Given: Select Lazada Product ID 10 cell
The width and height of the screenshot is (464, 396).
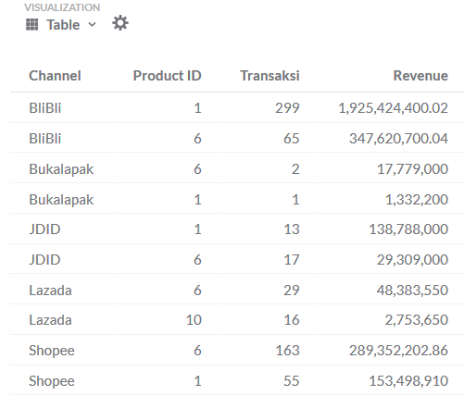Looking at the screenshot, I should tap(194, 320).
